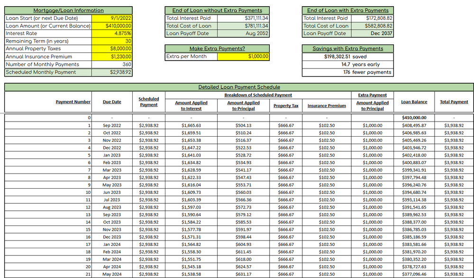Select Jun 2023 due date cell
Viewport: 474px width, 278px height.
tap(112, 192)
